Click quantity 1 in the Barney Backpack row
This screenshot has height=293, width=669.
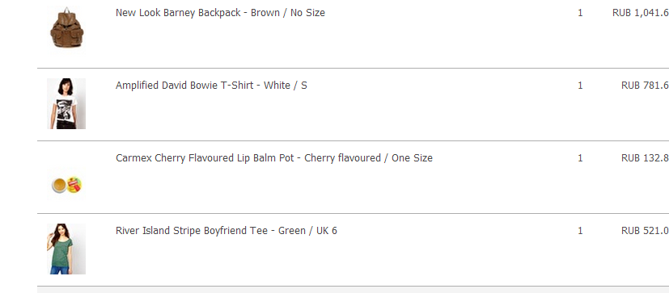[580, 13]
